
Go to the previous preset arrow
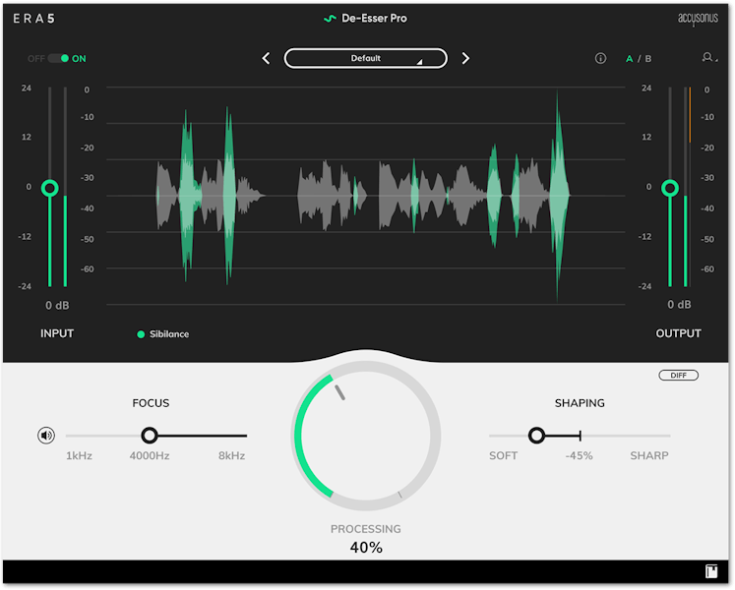coord(266,59)
